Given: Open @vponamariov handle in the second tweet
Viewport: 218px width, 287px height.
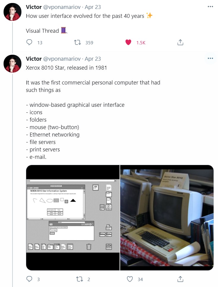Looking at the screenshot, I should 62,59.
